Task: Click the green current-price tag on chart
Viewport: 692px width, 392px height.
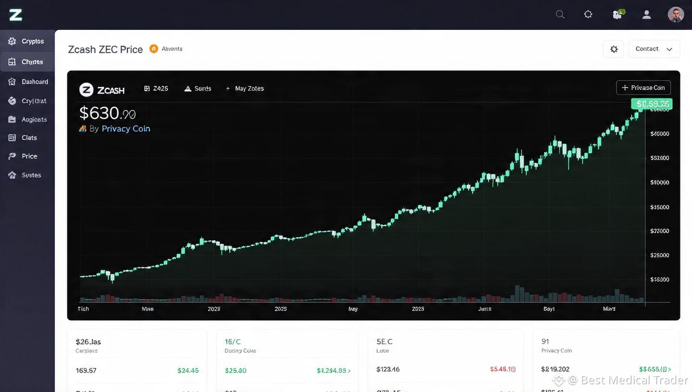Action: [652, 104]
